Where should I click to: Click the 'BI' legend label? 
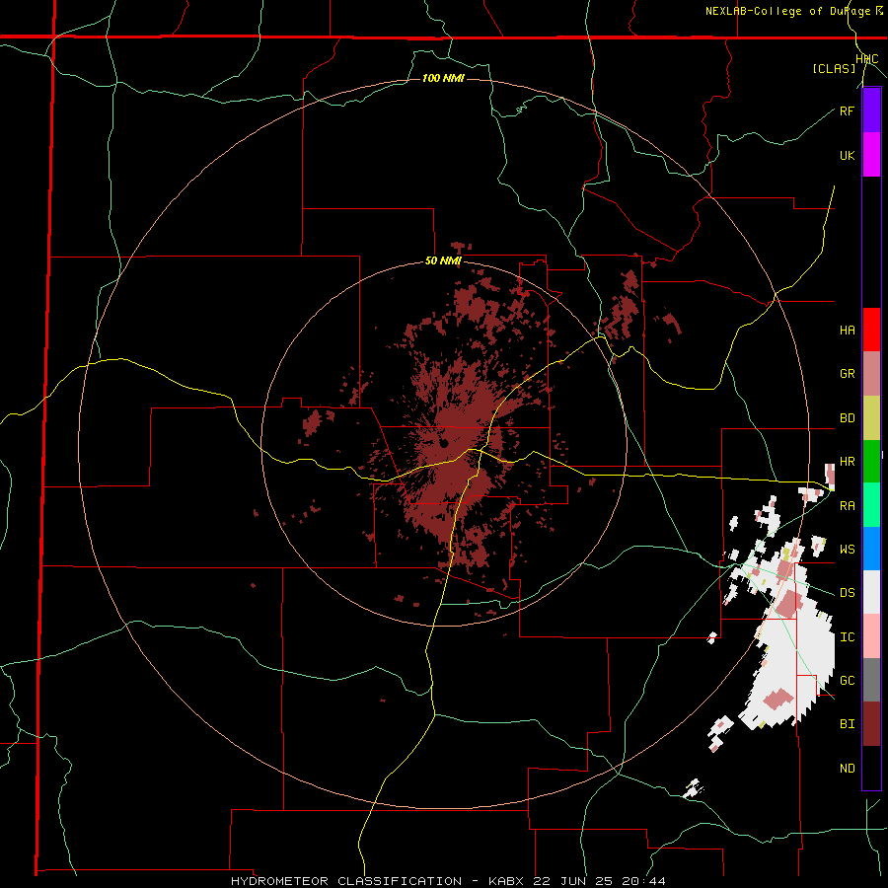coord(847,724)
